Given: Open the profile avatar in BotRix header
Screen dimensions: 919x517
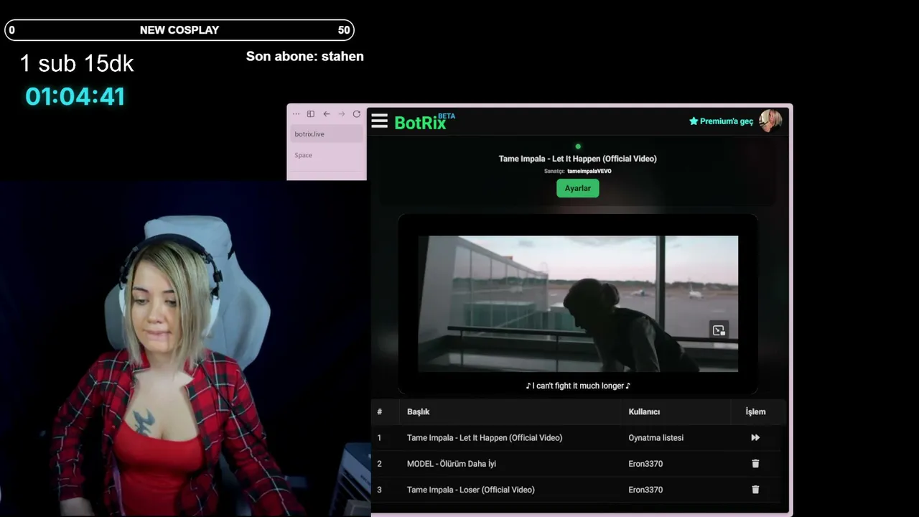Looking at the screenshot, I should point(770,121).
